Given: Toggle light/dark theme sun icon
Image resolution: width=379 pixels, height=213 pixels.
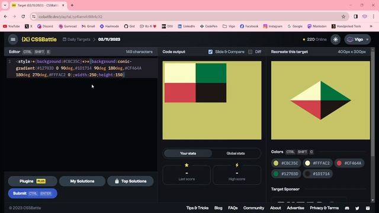Looking at the screenshot, I should pyautogui.click(x=336, y=40).
